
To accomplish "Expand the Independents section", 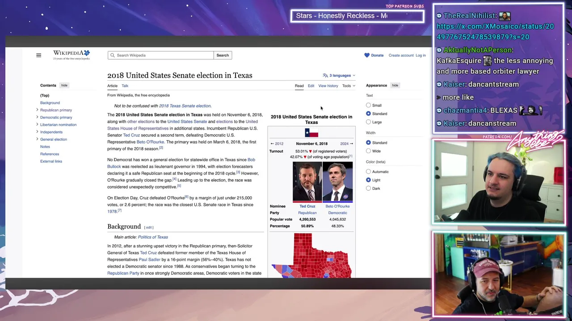I will 37,132.
